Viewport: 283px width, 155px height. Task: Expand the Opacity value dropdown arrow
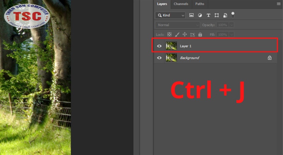pyautogui.click(x=231, y=25)
